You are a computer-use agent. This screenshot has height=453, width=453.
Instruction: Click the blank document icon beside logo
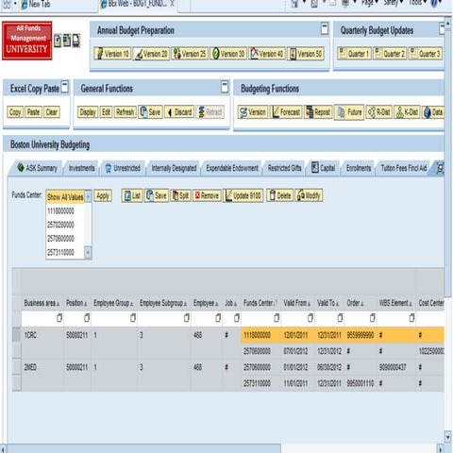[x=76, y=41]
